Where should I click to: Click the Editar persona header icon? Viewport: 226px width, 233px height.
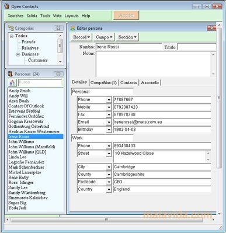click(73, 28)
